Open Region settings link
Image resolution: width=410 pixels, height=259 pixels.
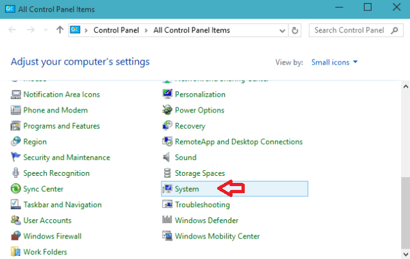[35, 142]
